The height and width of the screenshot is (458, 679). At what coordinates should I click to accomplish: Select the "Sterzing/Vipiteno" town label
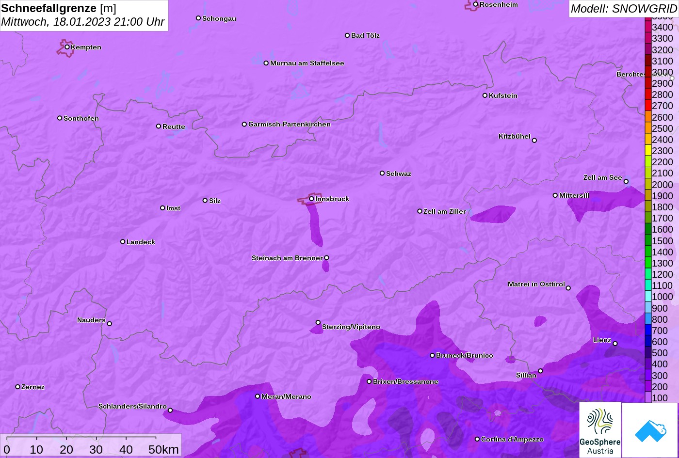pos(351,327)
